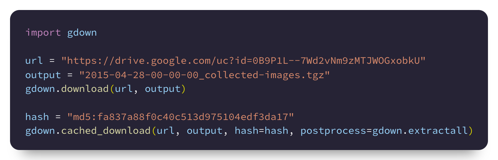This screenshot has width=498, height=160.
Task: Click the 'extractall' function reference
Action: [438, 131]
